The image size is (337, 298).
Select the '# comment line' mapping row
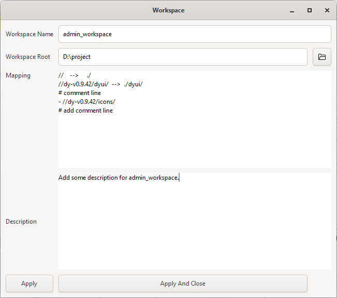point(80,93)
